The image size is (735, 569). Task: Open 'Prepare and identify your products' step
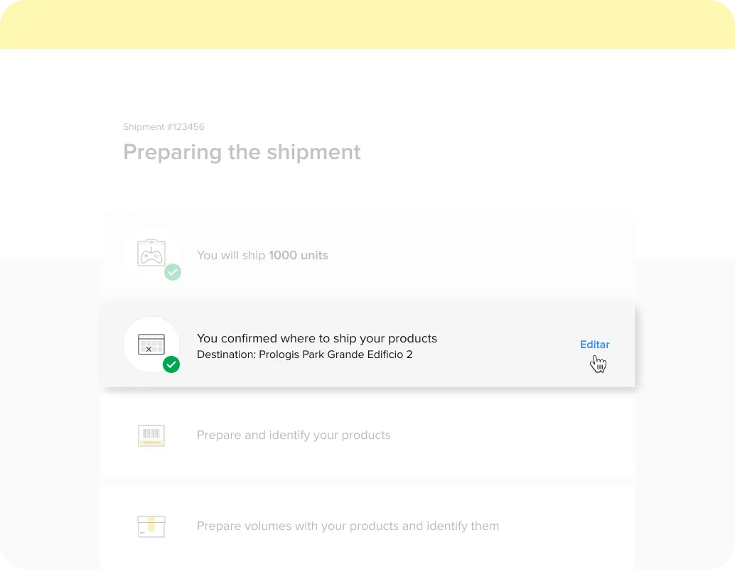pyautogui.click(x=367, y=435)
